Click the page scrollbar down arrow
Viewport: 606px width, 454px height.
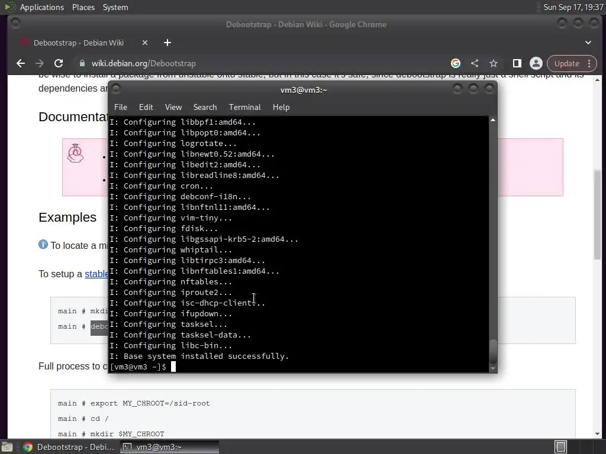point(598,434)
